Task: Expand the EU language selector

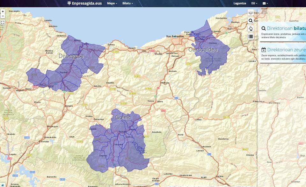Action: pyautogui.click(x=254, y=3)
